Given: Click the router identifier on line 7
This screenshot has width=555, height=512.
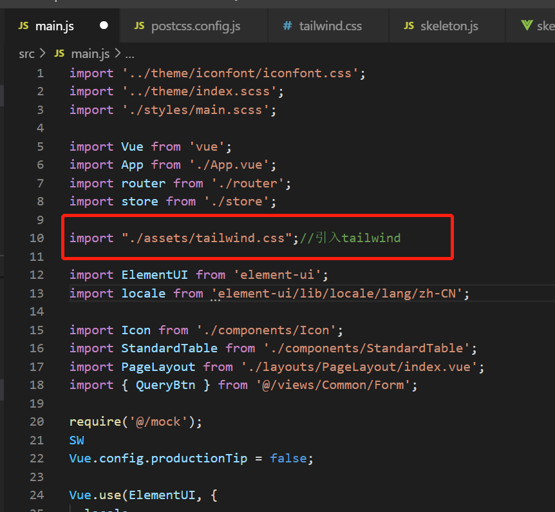Looking at the screenshot, I should [144, 184].
